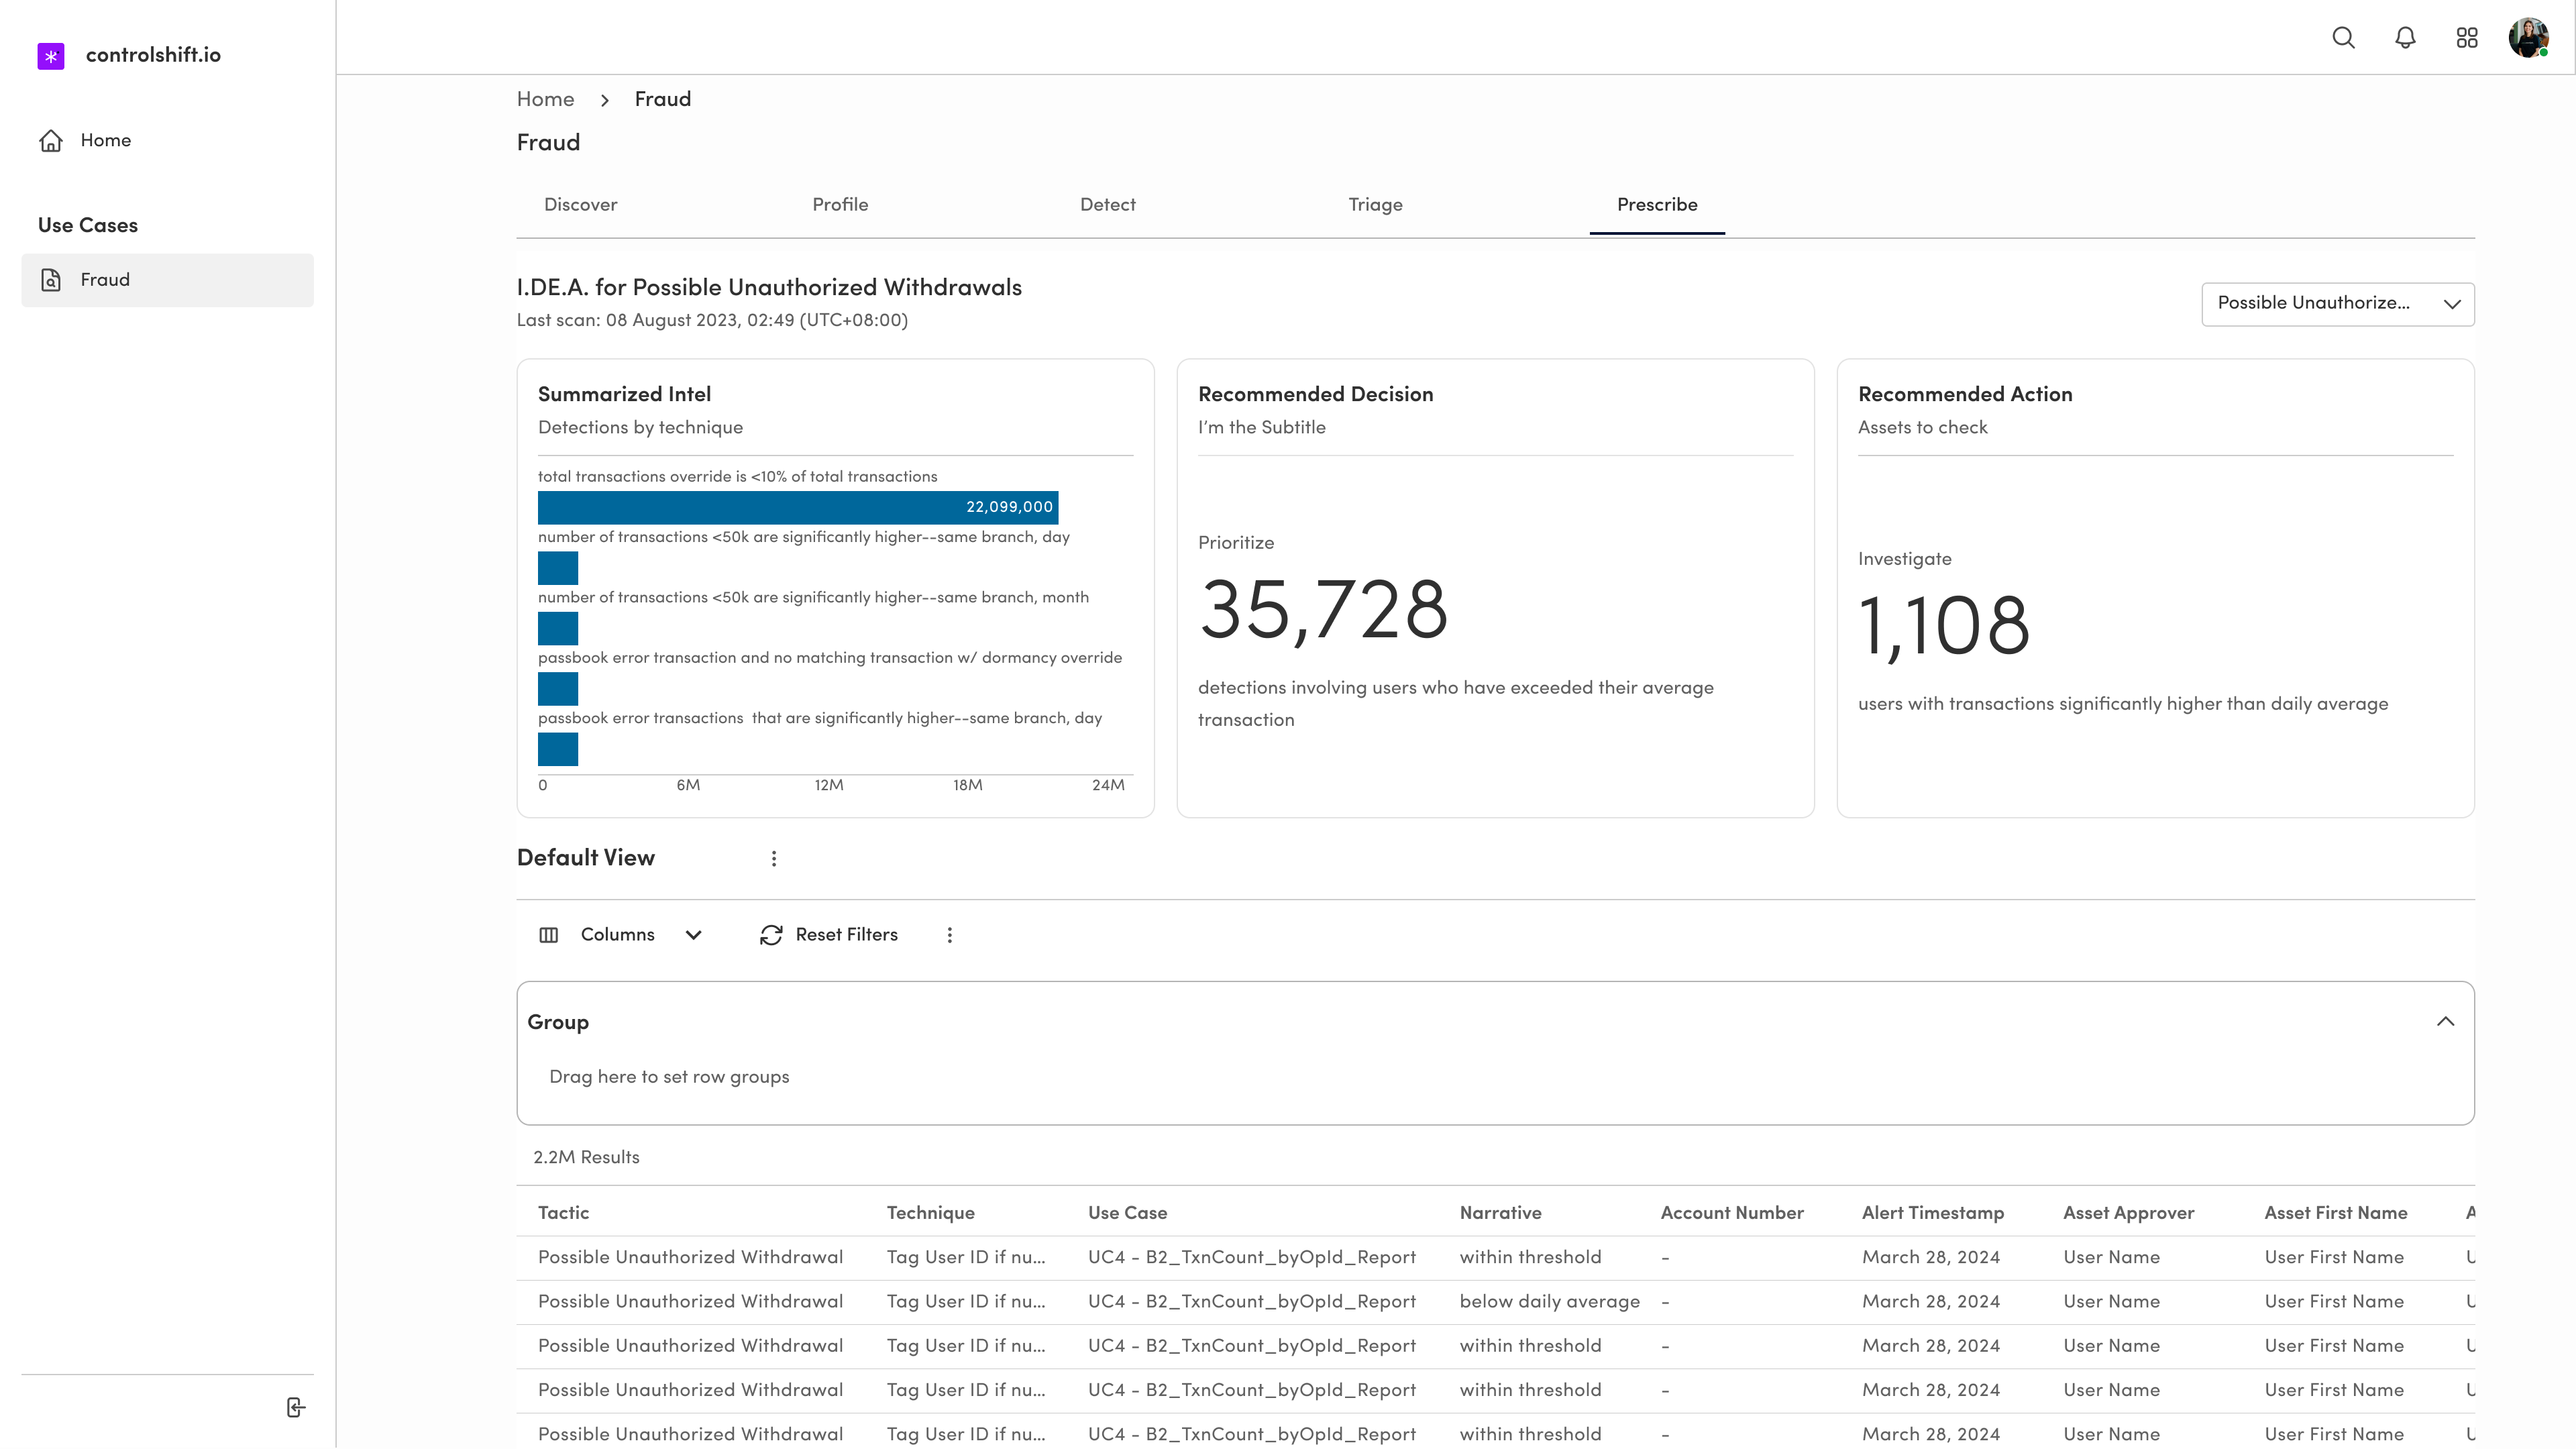
Task: Click the breadcrumb chevron separator
Action: coord(605,100)
